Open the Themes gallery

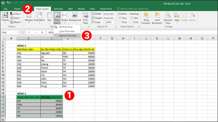tap(5, 18)
